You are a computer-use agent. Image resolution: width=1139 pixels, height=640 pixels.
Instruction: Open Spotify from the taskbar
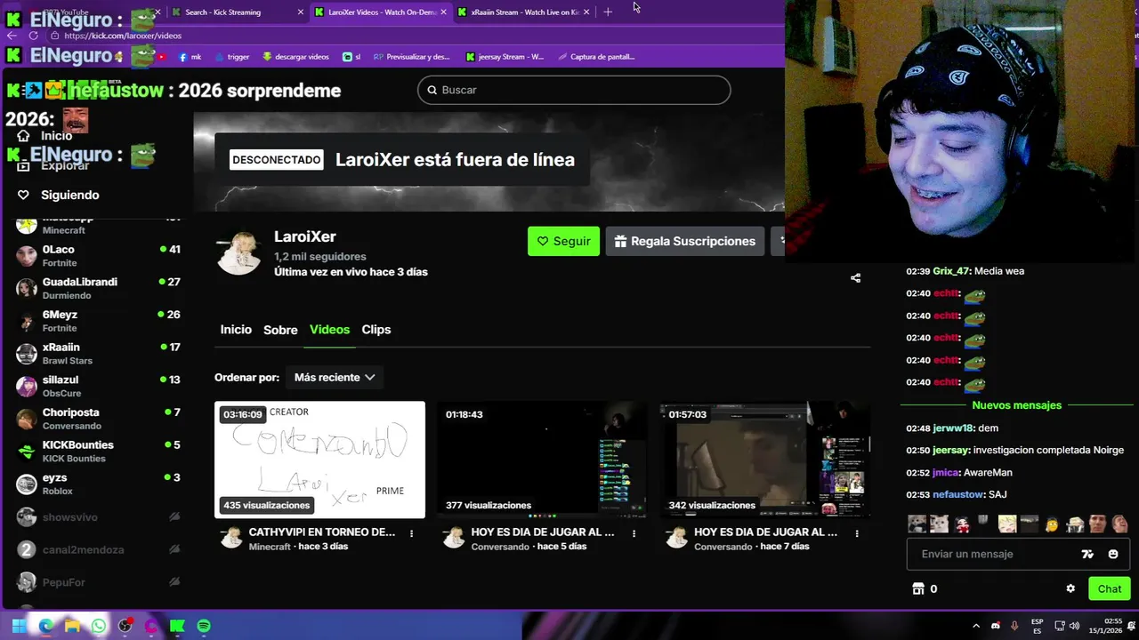click(x=204, y=626)
